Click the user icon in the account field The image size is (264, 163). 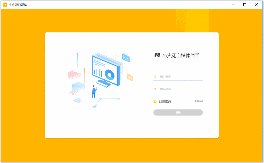pyautogui.click(x=155, y=76)
